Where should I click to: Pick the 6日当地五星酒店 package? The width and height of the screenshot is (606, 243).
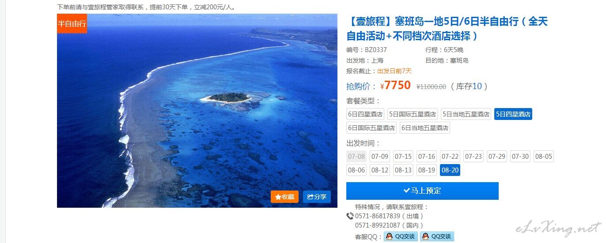point(425,128)
